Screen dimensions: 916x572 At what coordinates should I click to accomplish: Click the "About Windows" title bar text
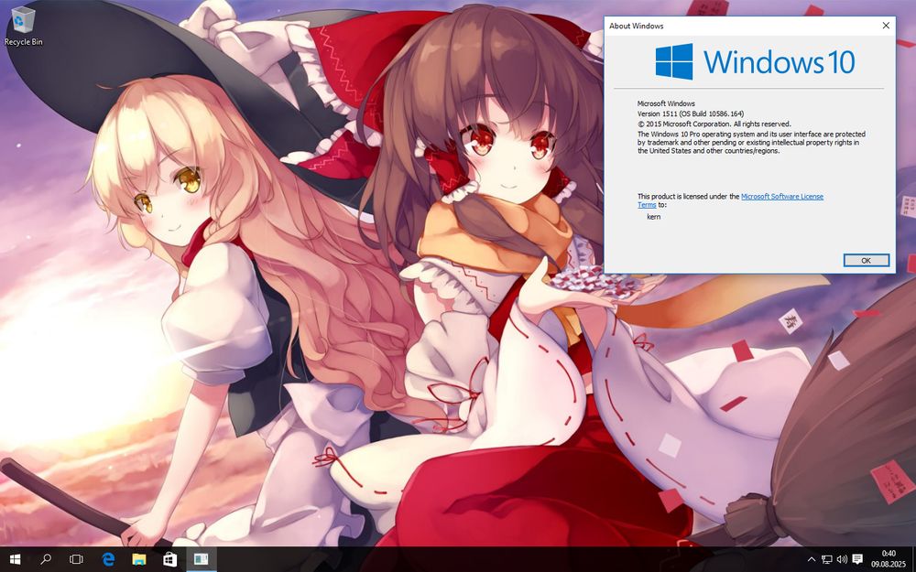(637, 26)
